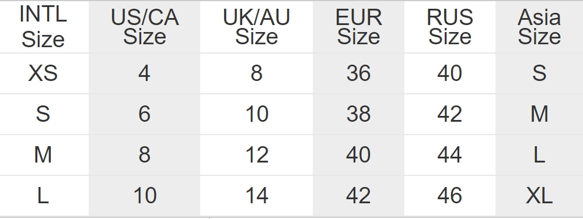Select the US/CA size 4 cell

coord(145,73)
